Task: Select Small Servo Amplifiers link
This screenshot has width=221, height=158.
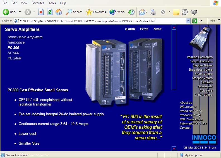Action: coord(25,37)
